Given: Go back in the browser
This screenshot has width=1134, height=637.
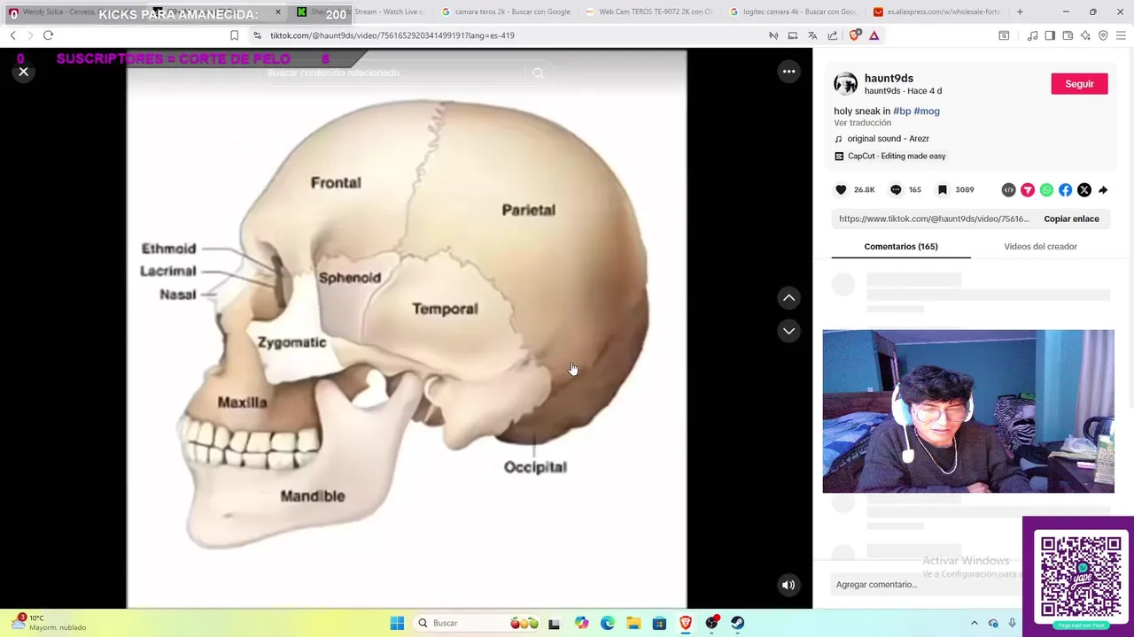Looking at the screenshot, I should click(x=12, y=35).
